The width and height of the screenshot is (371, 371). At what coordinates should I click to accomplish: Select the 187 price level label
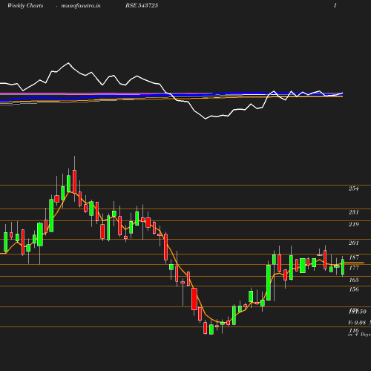354,257
